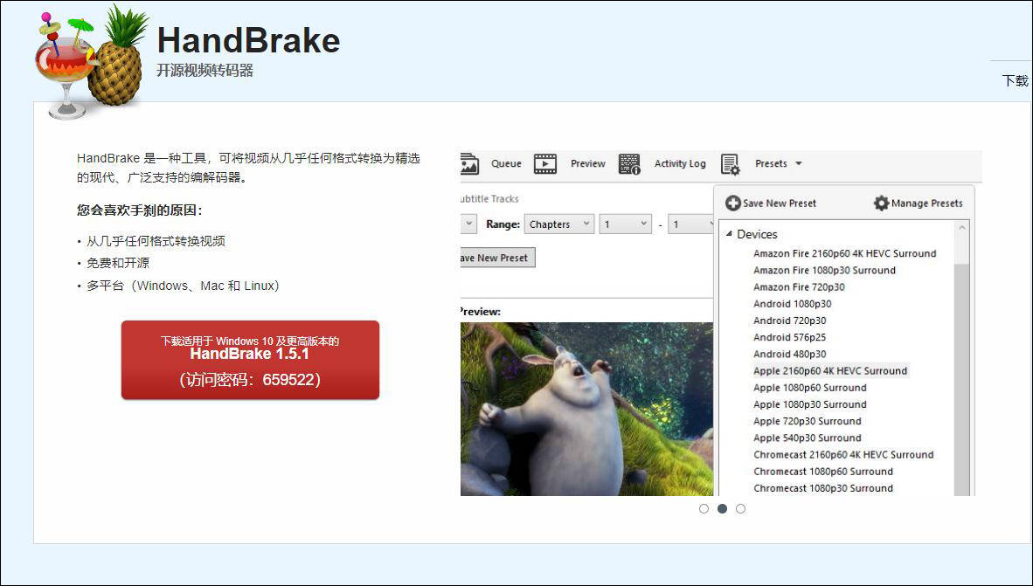Click the middle carousel dot indicator
Viewport: 1033px width, 586px height.
pos(722,508)
